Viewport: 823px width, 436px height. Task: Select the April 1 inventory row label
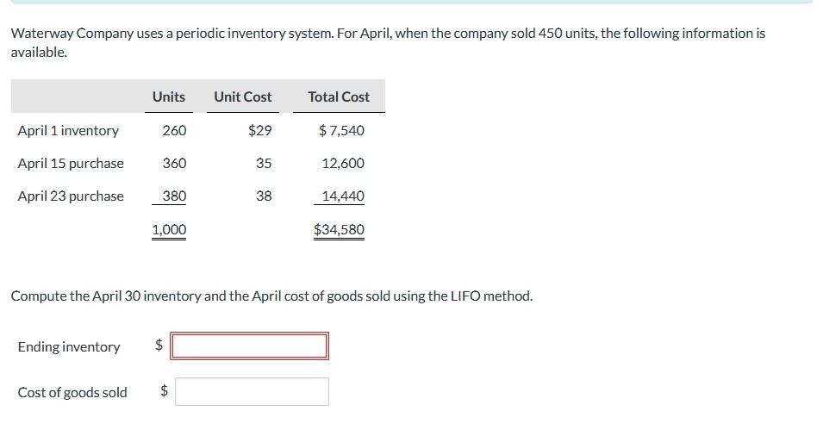pyautogui.click(x=68, y=130)
